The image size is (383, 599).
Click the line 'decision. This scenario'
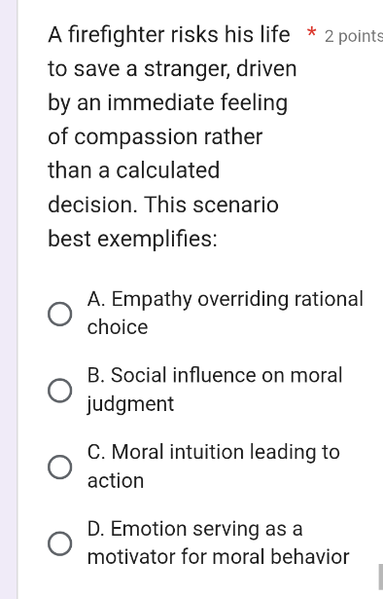tap(163, 205)
